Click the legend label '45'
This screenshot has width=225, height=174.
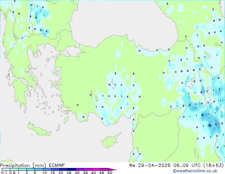(101, 173)
